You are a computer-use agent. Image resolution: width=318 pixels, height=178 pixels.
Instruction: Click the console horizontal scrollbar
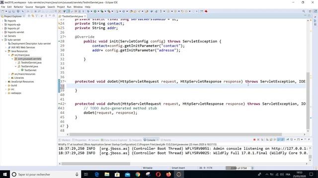coord(96,164)
